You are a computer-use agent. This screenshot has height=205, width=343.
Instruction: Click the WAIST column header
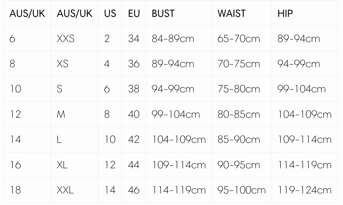(231, 14)
